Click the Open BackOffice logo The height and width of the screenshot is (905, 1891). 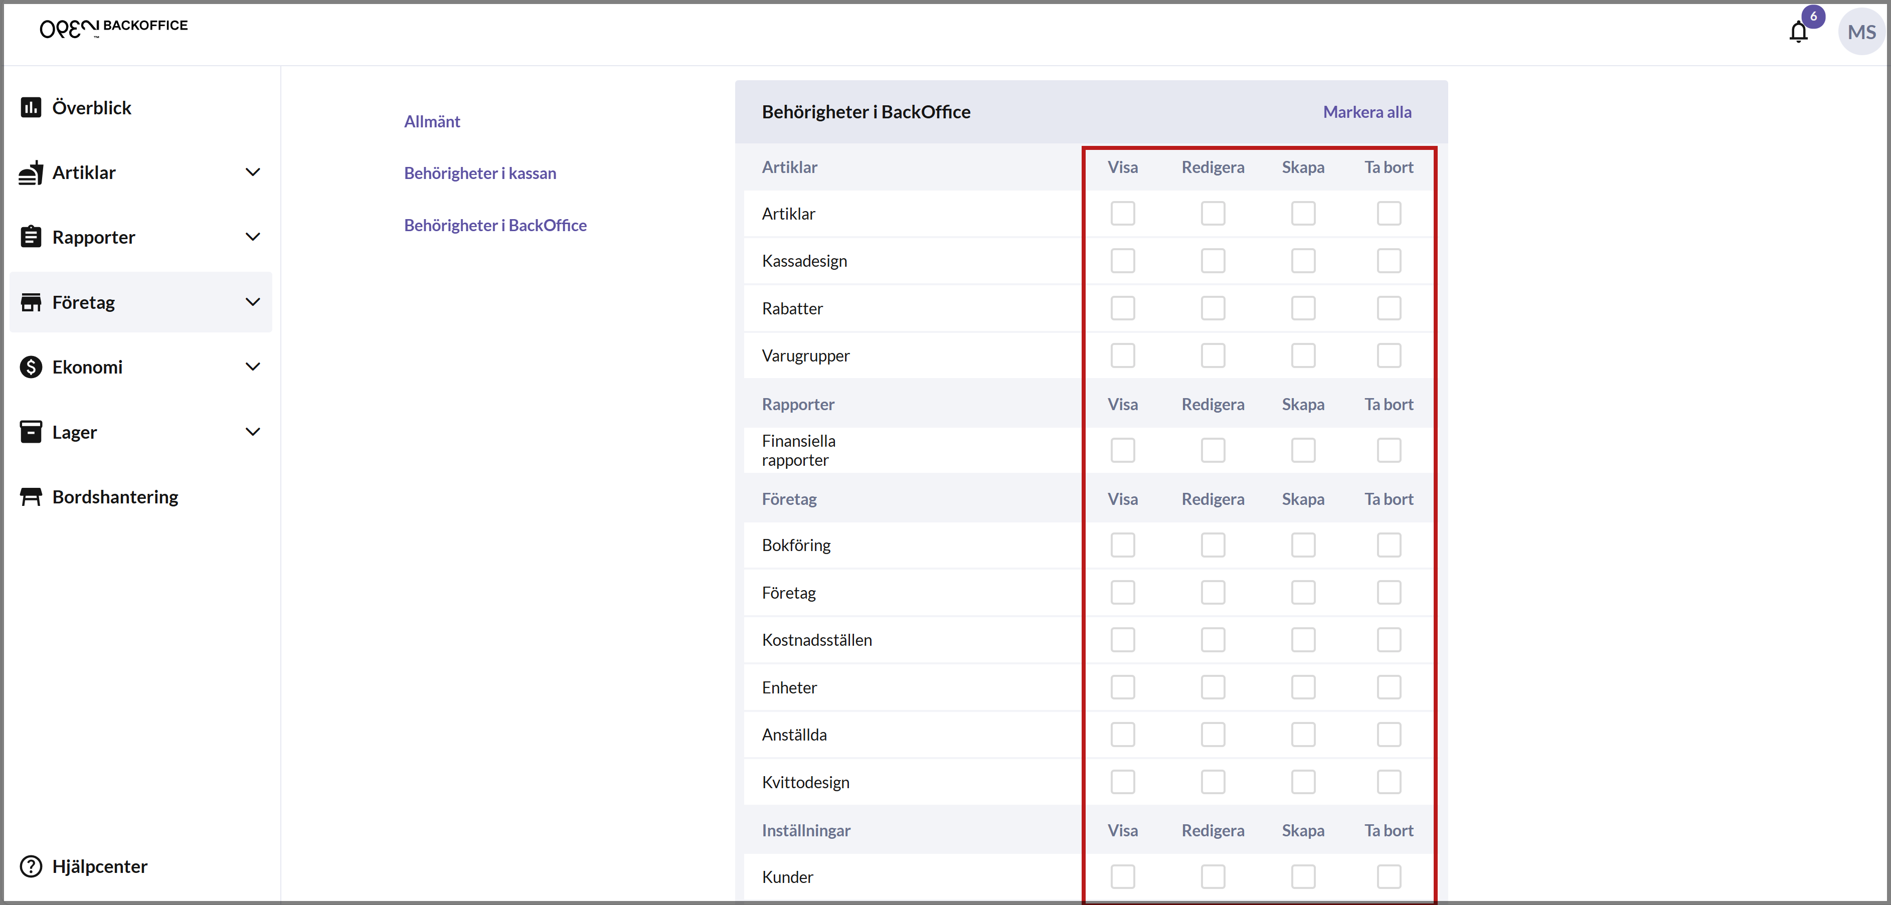(114, 28)
